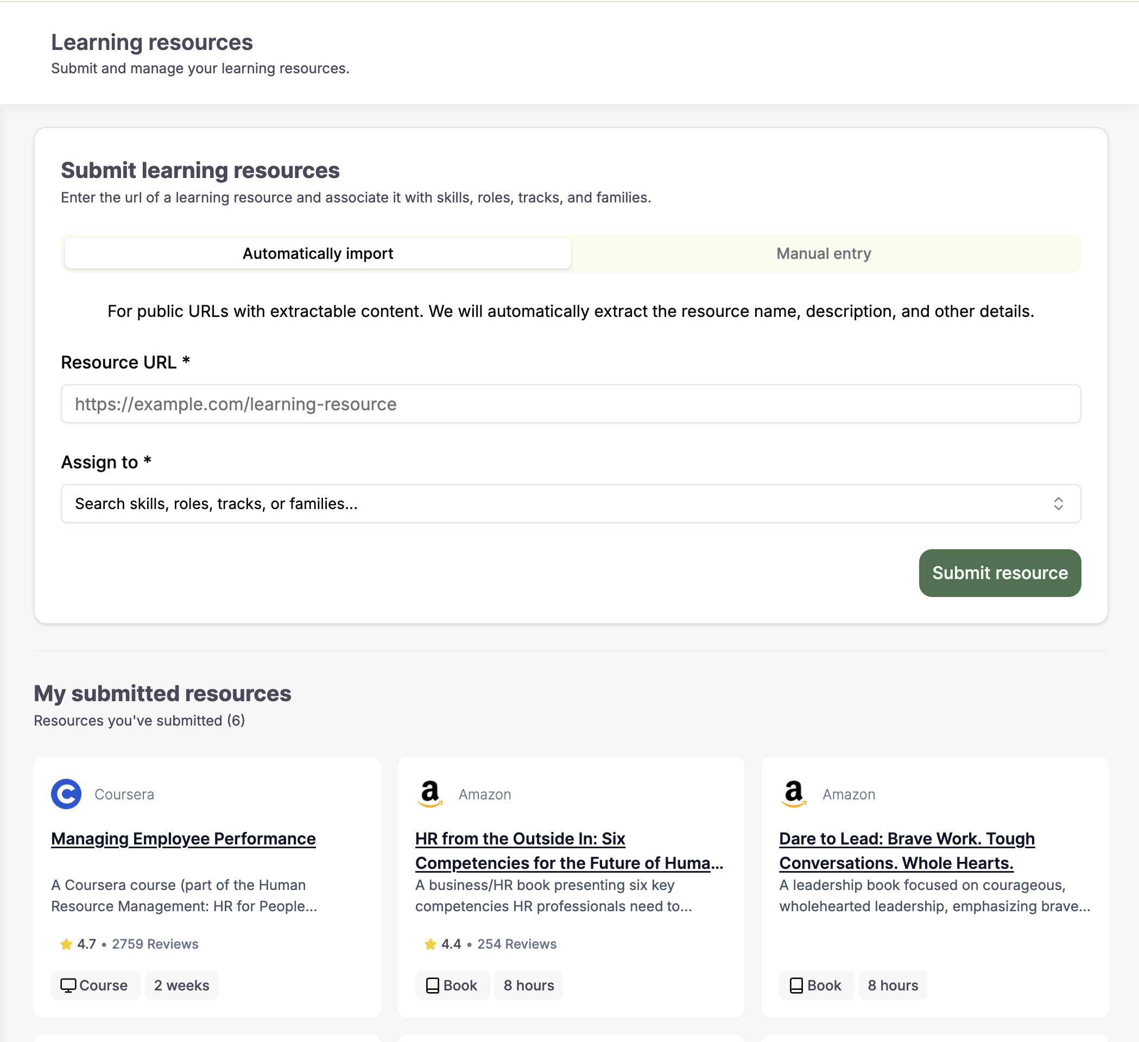This screenshot has height=1042, width=1139.
Task: Click the Amazon logo on Dare to Lead card
Action: point(794,794)
